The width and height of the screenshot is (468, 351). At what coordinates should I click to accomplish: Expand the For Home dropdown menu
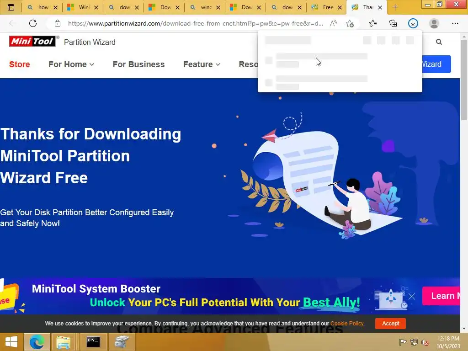click(x=71, y=64)
